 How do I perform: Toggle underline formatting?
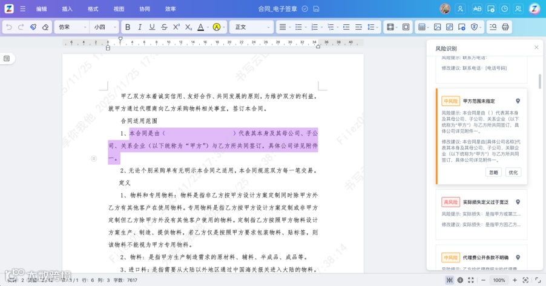coord(152,27)
